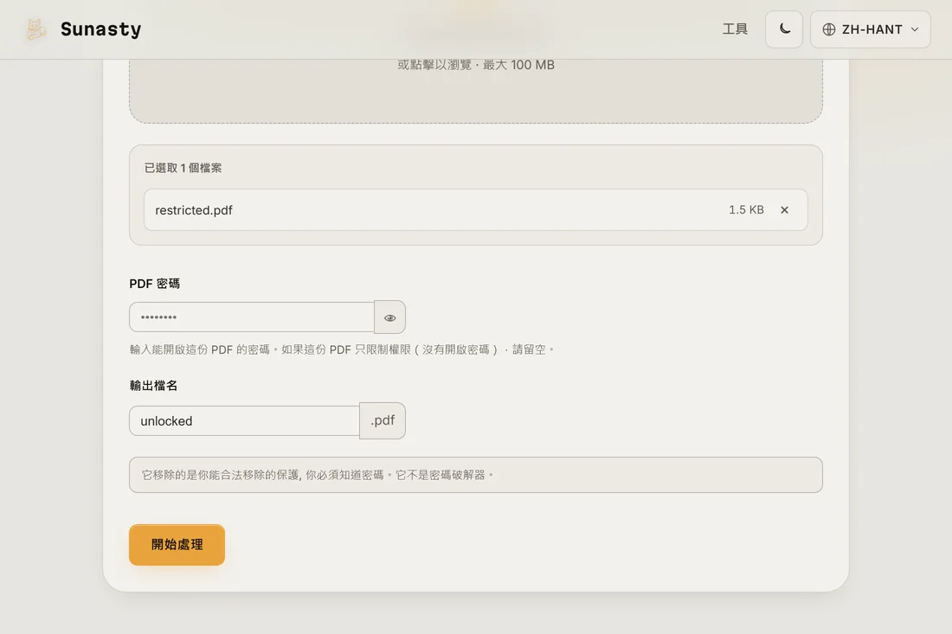
Task: Click the 1.5 KB file size text
Action: click(x=746, y=210)
